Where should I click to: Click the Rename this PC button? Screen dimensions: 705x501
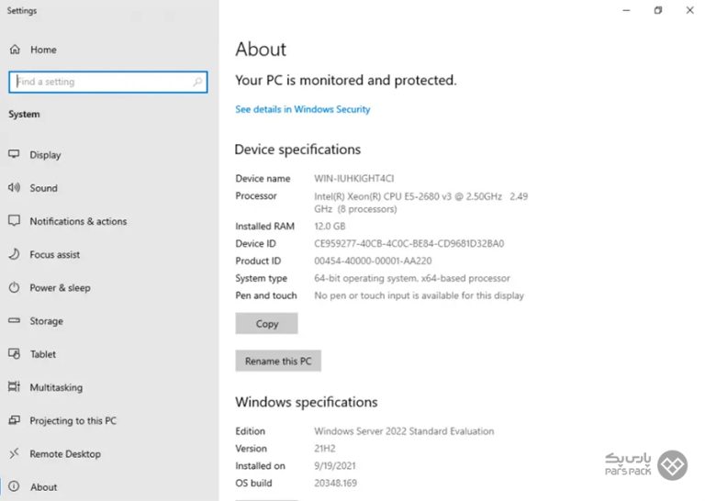tap(278, 361)
